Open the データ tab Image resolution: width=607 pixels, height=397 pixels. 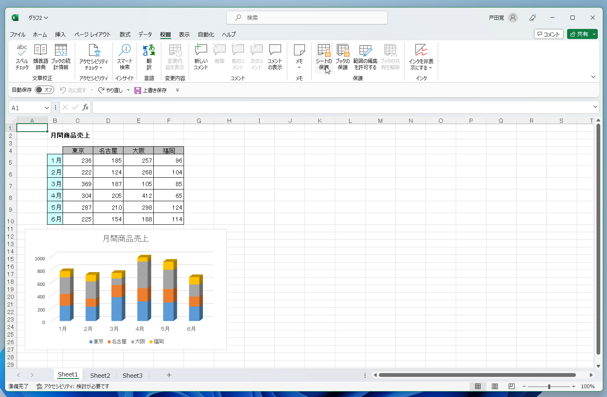tap(145, 34)
